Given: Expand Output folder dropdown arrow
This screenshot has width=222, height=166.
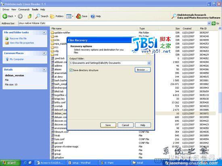Looking at the screenshot, I should [x=149, y=63].
